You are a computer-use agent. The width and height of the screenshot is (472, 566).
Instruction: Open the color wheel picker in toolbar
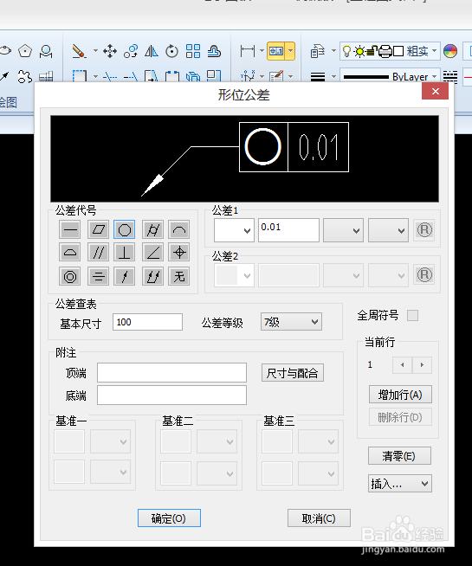(450, 51)
